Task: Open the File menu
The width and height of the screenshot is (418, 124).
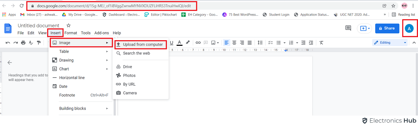Action: click(x=21, y=33)
